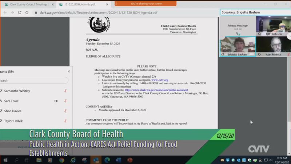
Task: Click Sara Lowe's video camera icon
Action: pyautogui.click(x=56, y=101)
